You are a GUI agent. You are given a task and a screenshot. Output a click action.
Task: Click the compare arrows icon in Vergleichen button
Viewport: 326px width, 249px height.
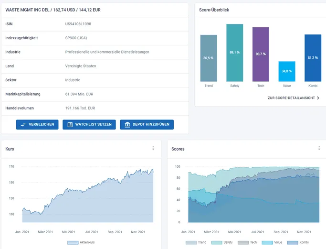coord(23,125)
